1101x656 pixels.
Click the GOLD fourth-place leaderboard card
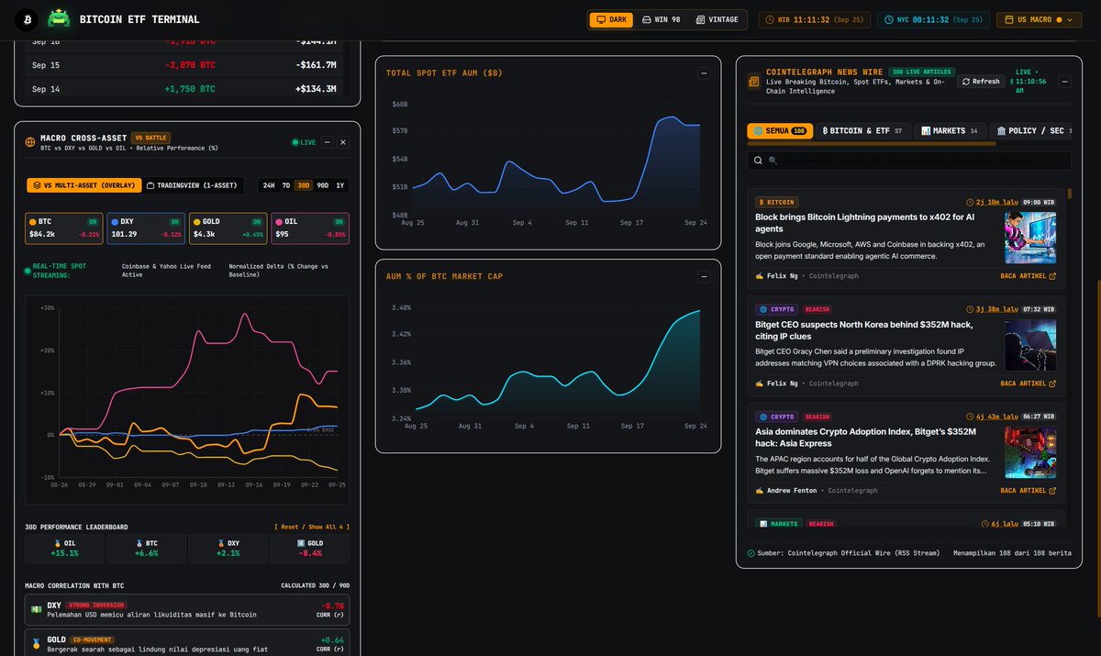click(x=309, y=549)
